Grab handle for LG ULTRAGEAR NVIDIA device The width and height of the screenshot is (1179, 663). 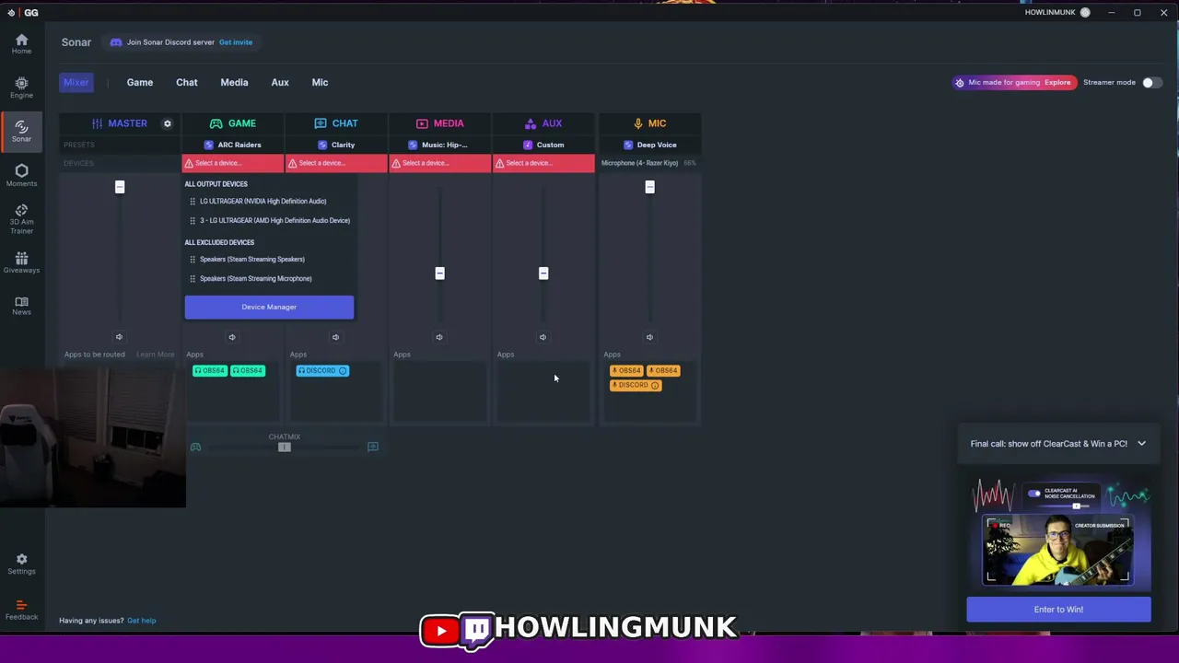(x=192, y=201)
